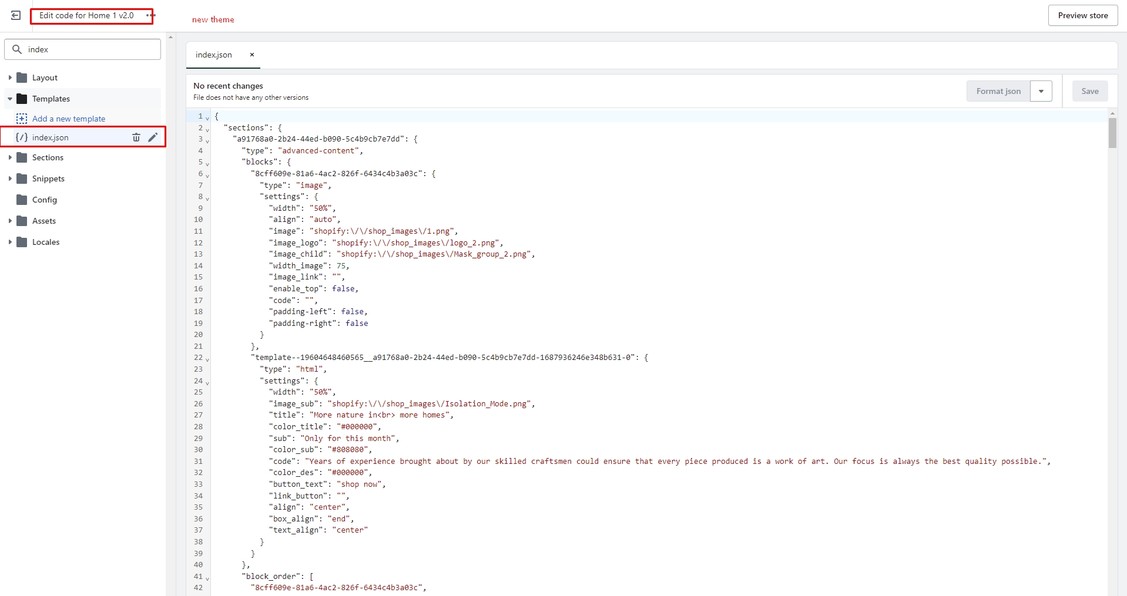Expand the Layout folder
The image size is (1127, 596).
pos(10,78)
